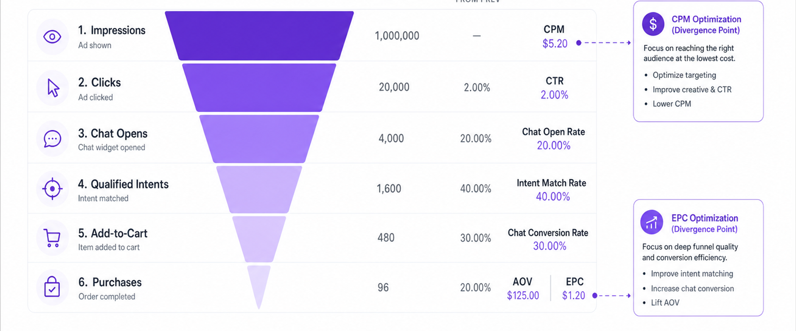Click the CPM Optimization (Divergence Point) heading

pos(706,25)
